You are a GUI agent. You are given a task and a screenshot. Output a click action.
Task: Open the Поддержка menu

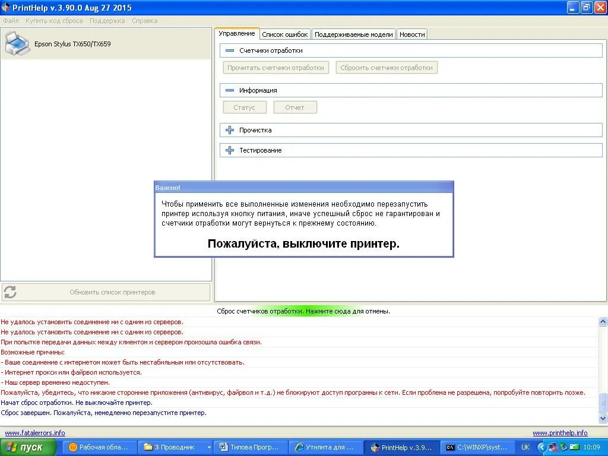tap(107, 21)
